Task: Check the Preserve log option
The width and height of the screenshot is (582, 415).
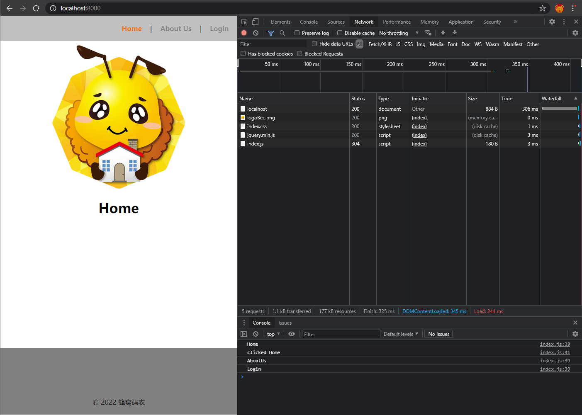Action: [x=297, y=33]
